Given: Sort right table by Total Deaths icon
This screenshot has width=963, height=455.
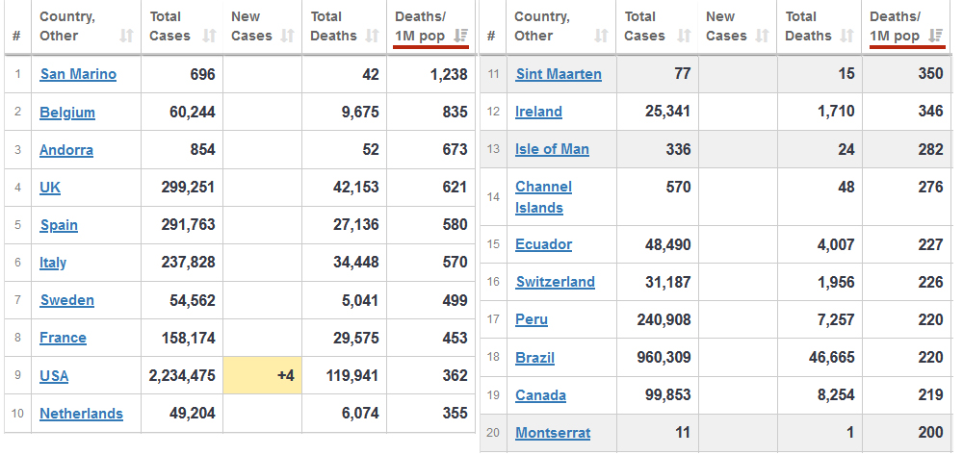Looking at the screenshot, I should pos(846,37).
